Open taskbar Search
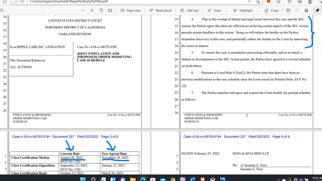 [93, 179]
